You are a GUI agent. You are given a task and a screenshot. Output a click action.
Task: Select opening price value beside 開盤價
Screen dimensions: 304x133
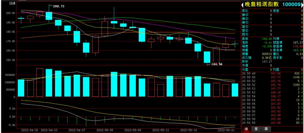[x=298, y=42]
